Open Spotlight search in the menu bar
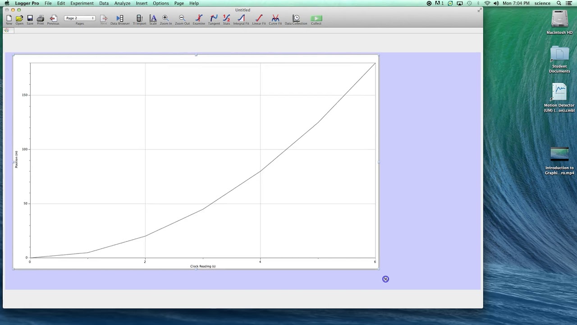This screenshot has width=577, height=325. (558, 3)
